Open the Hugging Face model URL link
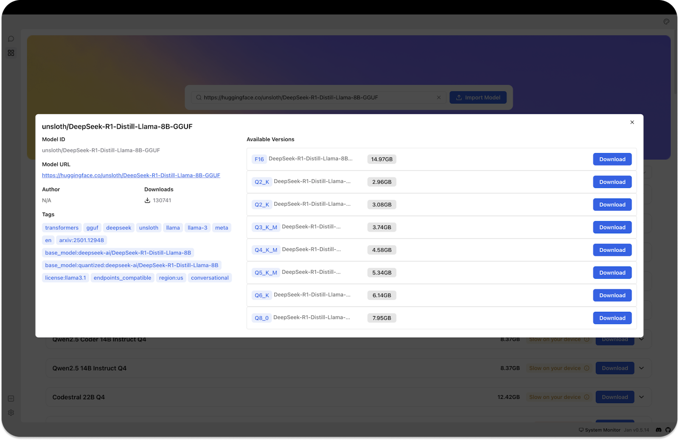Screen dimensions: 679x440 click(131, 175)
